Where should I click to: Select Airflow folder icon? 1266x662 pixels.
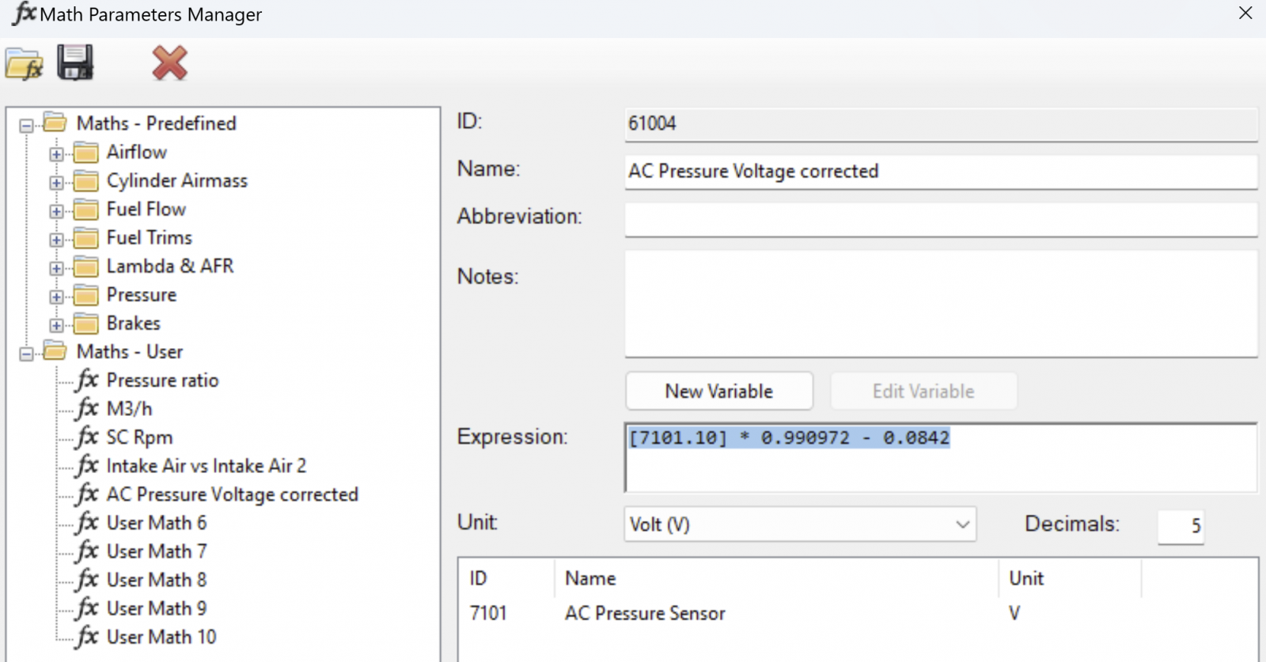tap(86, 152)
